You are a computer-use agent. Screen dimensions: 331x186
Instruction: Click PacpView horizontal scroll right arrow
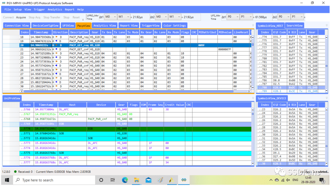pos(249,91)
